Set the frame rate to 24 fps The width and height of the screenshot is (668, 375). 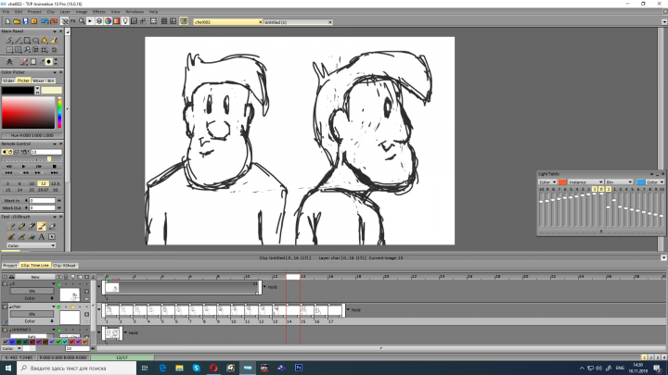click(19, 190)
